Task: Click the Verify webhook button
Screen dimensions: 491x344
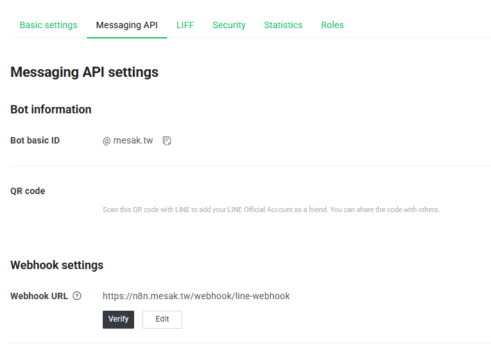Action: tap(118, 319)
